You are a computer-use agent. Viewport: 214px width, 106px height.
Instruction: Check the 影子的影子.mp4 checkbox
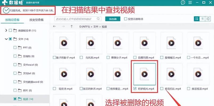click(x=54, y=58)
